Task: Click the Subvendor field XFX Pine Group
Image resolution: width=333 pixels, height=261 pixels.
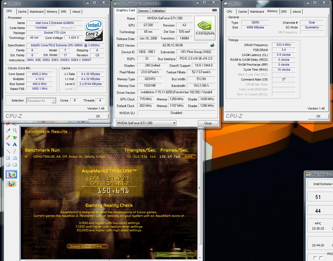Action: [x=196, y=52]
